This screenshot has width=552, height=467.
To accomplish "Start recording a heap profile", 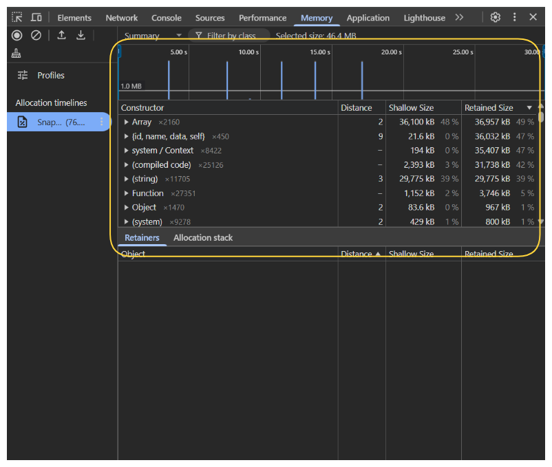I will tap(17, 35).
